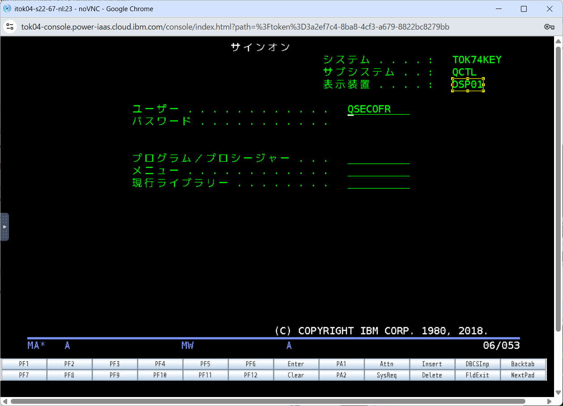
Task: Click the PF9 function key button
Action: [115, 375]
